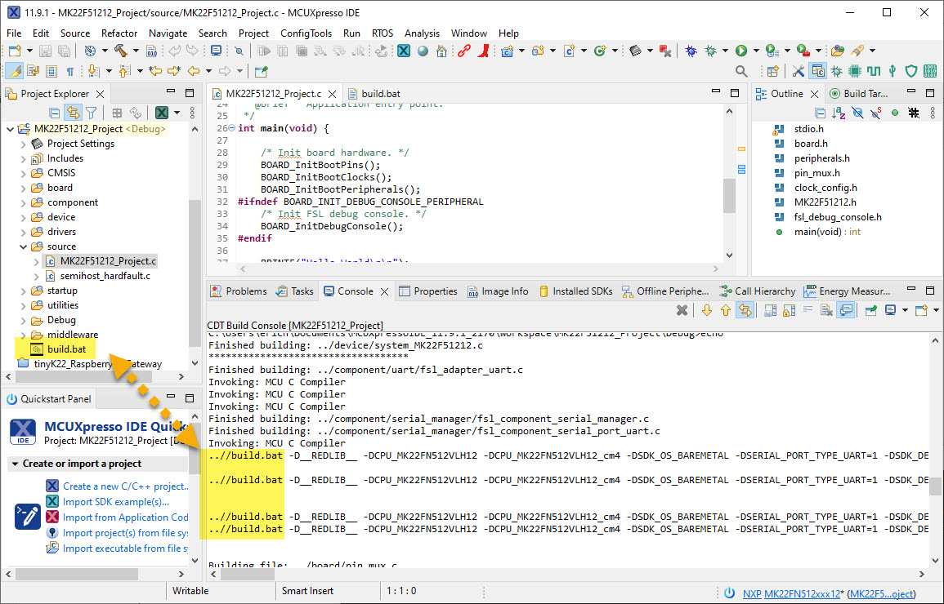Viewport: 944px width, 604px height.
Task: Expand the CMSIS folder
Action: tap(24, 173)
